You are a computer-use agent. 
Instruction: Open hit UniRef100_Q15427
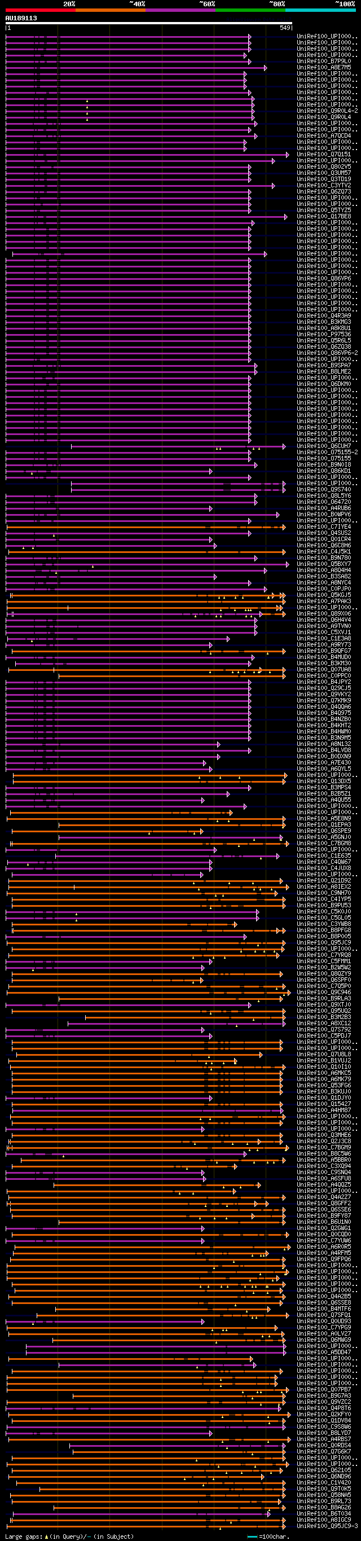tap(324, 1104)
